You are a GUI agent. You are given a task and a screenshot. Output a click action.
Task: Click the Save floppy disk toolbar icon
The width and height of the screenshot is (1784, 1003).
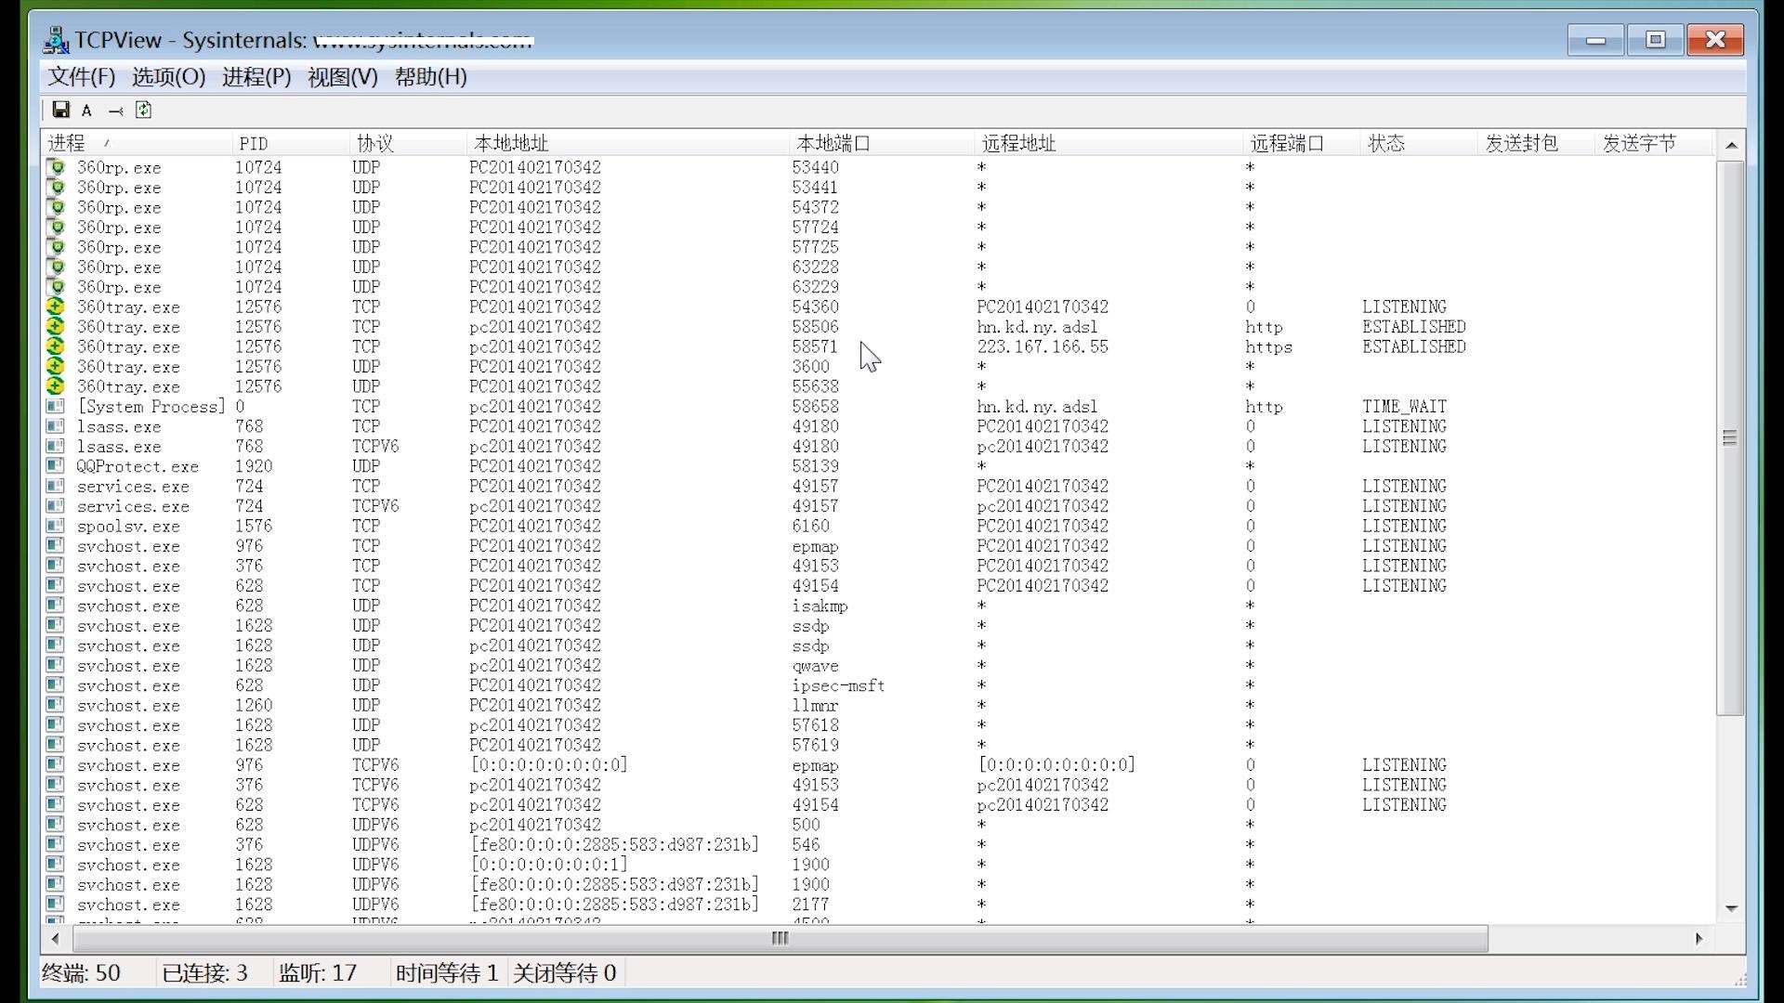point(60,111)
